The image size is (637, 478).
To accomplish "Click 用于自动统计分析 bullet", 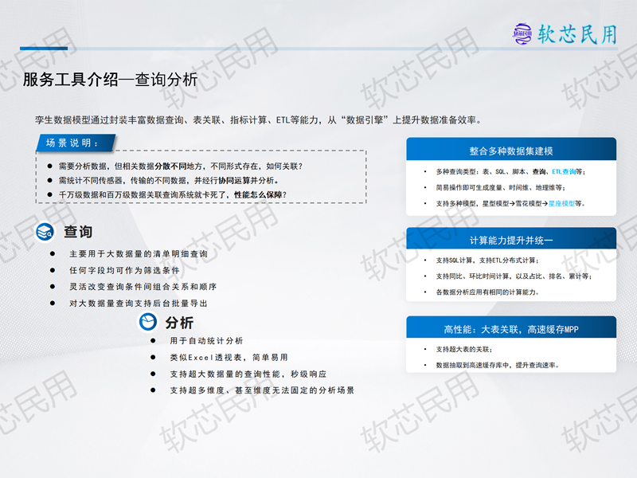I will pos(206,341).
